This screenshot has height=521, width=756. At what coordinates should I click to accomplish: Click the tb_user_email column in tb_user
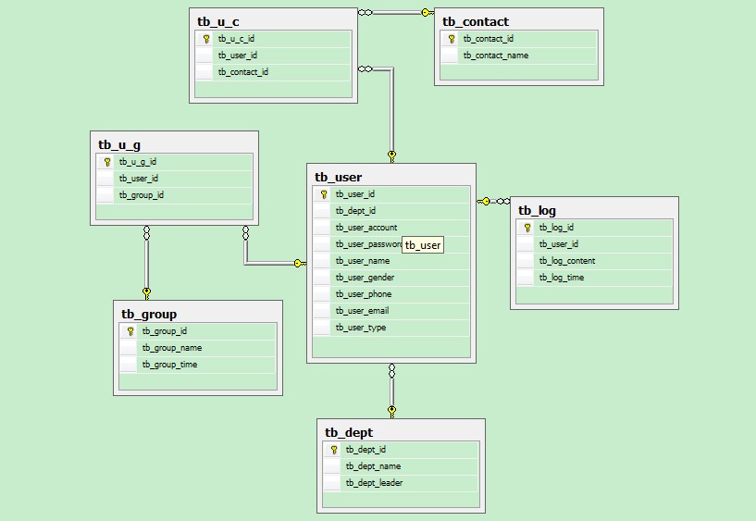pyautogui.click(x=362, y=311)
